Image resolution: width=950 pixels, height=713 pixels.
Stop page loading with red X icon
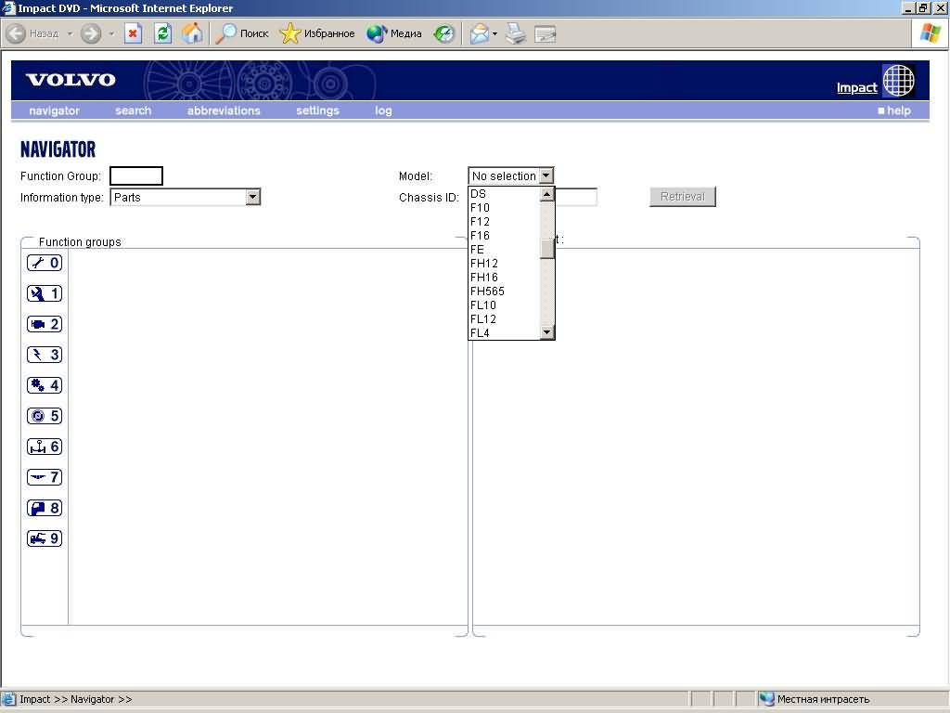click(133, 33)
